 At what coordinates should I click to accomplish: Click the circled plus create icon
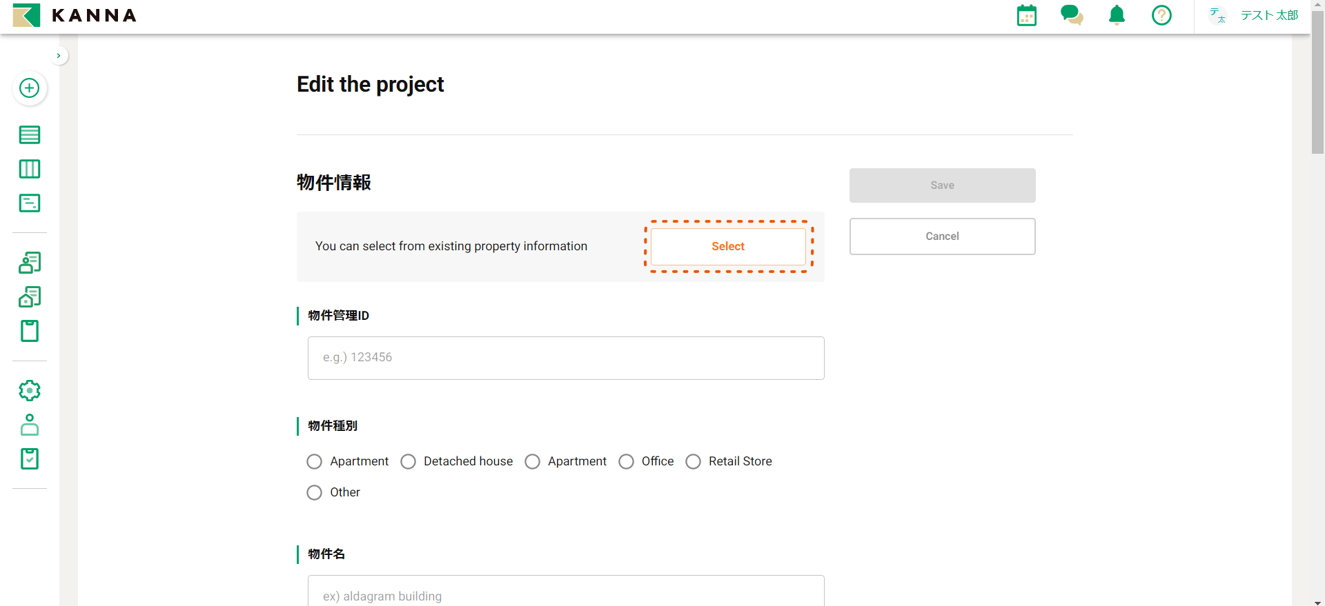pyautogui.click(x=30, y=88)
